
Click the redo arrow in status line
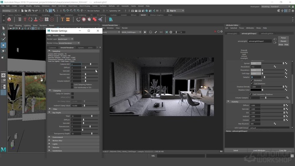[x=37, y=11]
